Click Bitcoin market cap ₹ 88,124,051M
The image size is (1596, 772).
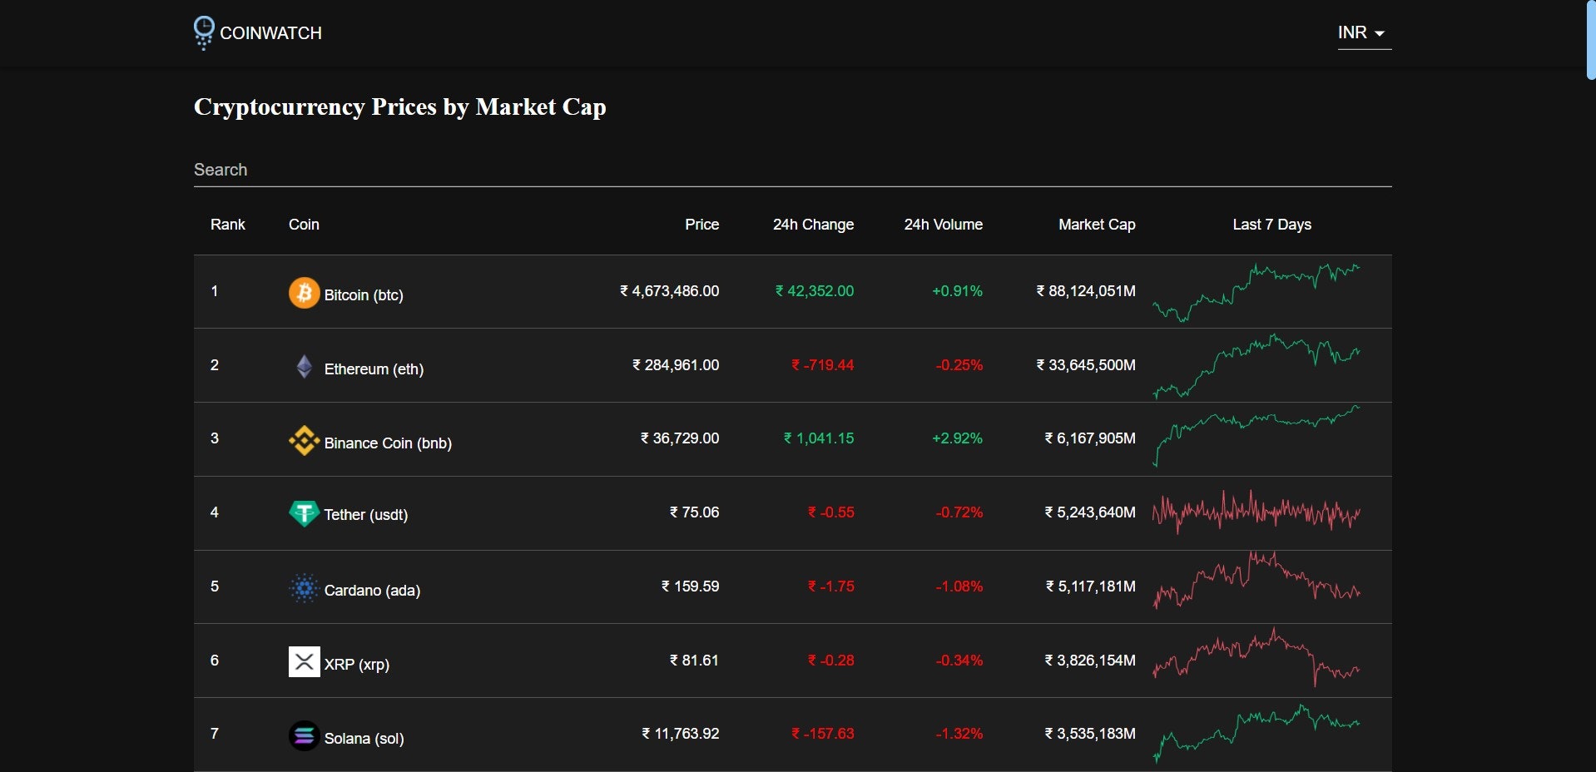(x=1086, y=291)
